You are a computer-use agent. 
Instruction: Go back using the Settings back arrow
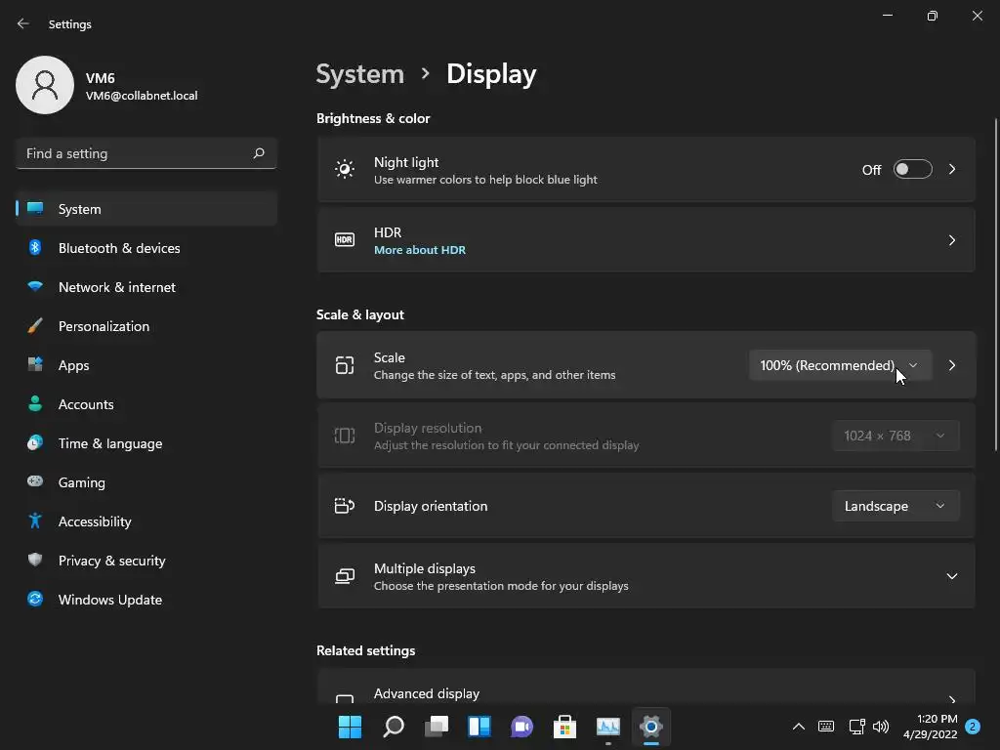pos(23,23)
